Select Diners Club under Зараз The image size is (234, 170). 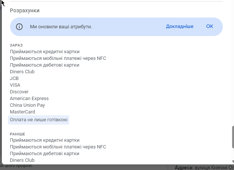click(x=22, y=72)
